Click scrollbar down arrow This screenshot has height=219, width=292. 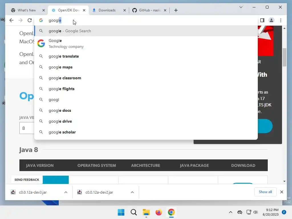coord(284,181)
